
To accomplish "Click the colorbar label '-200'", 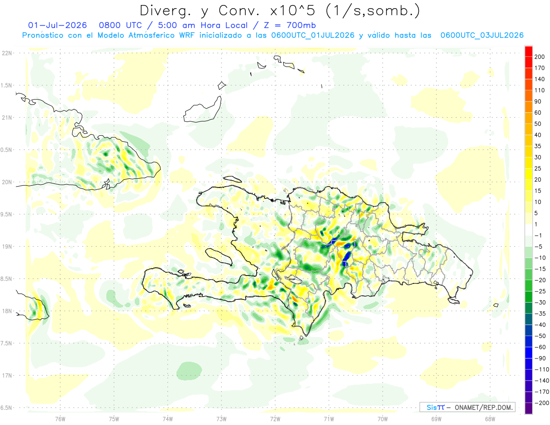I will pyautogui.click(x=542, y=403).
